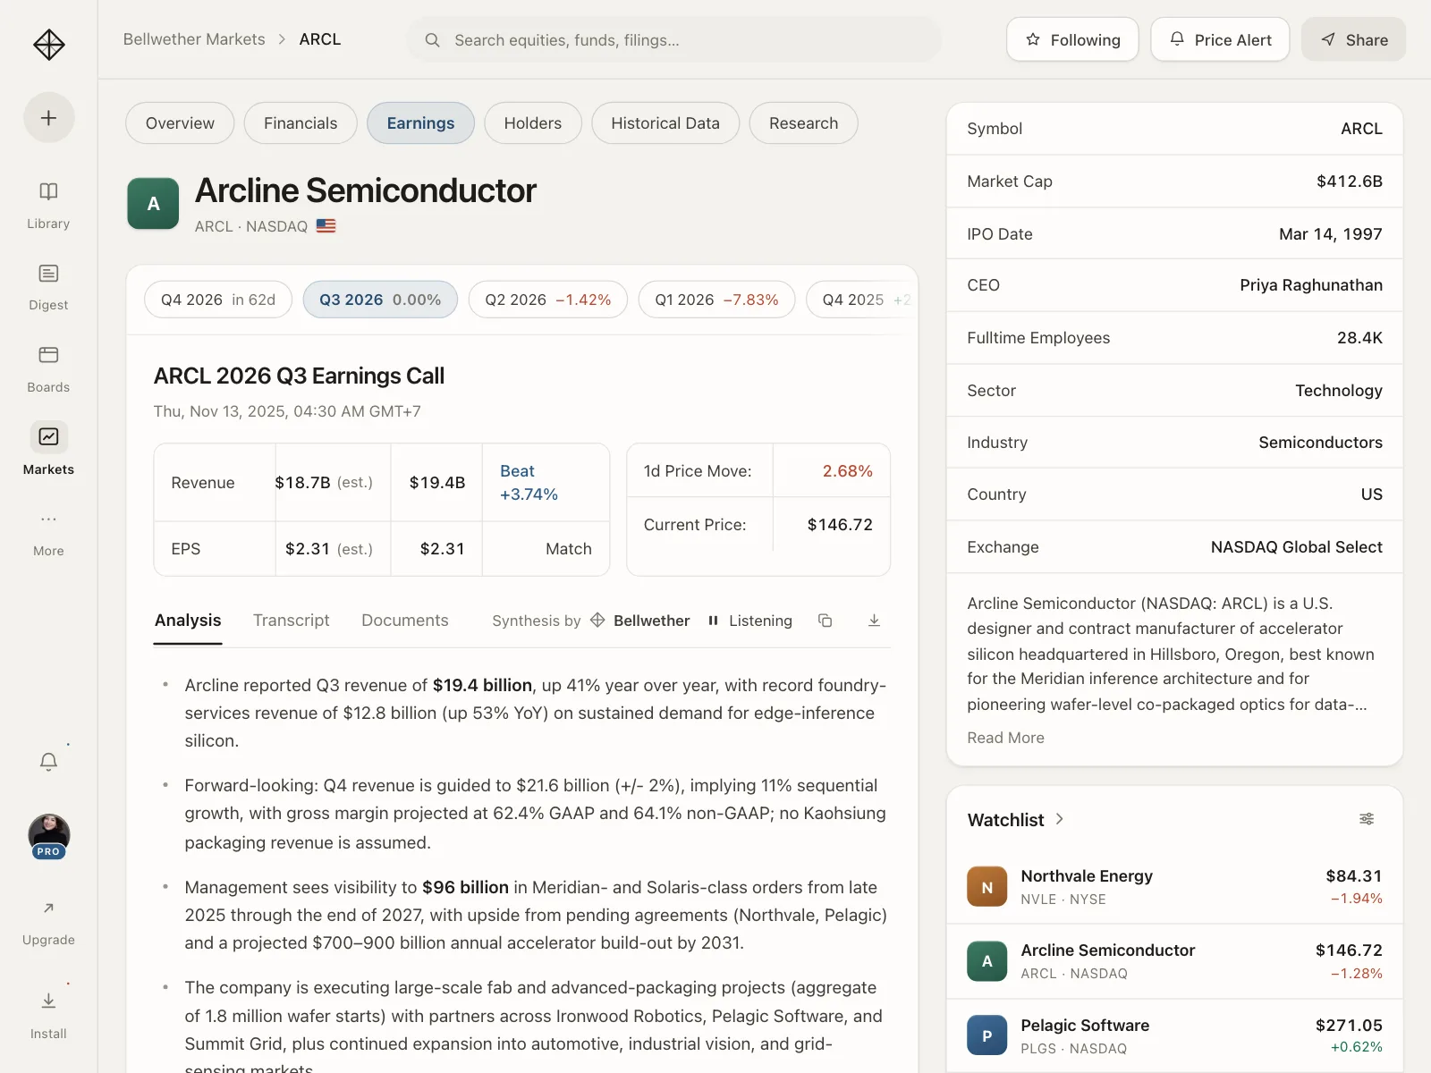Open the Digest sidebar section
The image size is (1431, 1073).
pyautogui.click(x=48, y=287)
